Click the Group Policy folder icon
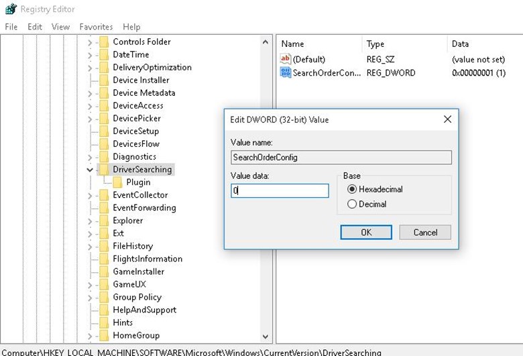This screenshot has height=356, width=523. point(104,297)
